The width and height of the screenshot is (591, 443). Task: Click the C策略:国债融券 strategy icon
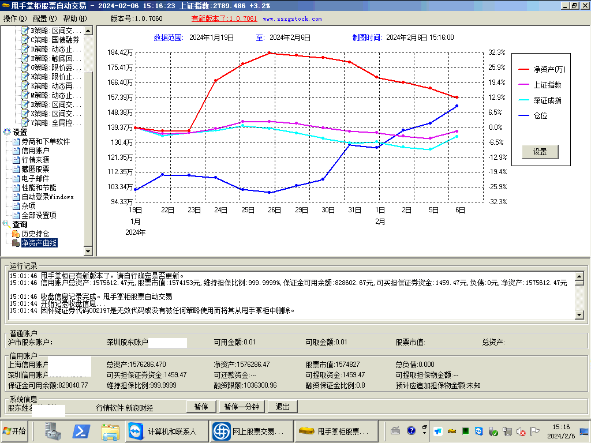[x=25, y=40]
